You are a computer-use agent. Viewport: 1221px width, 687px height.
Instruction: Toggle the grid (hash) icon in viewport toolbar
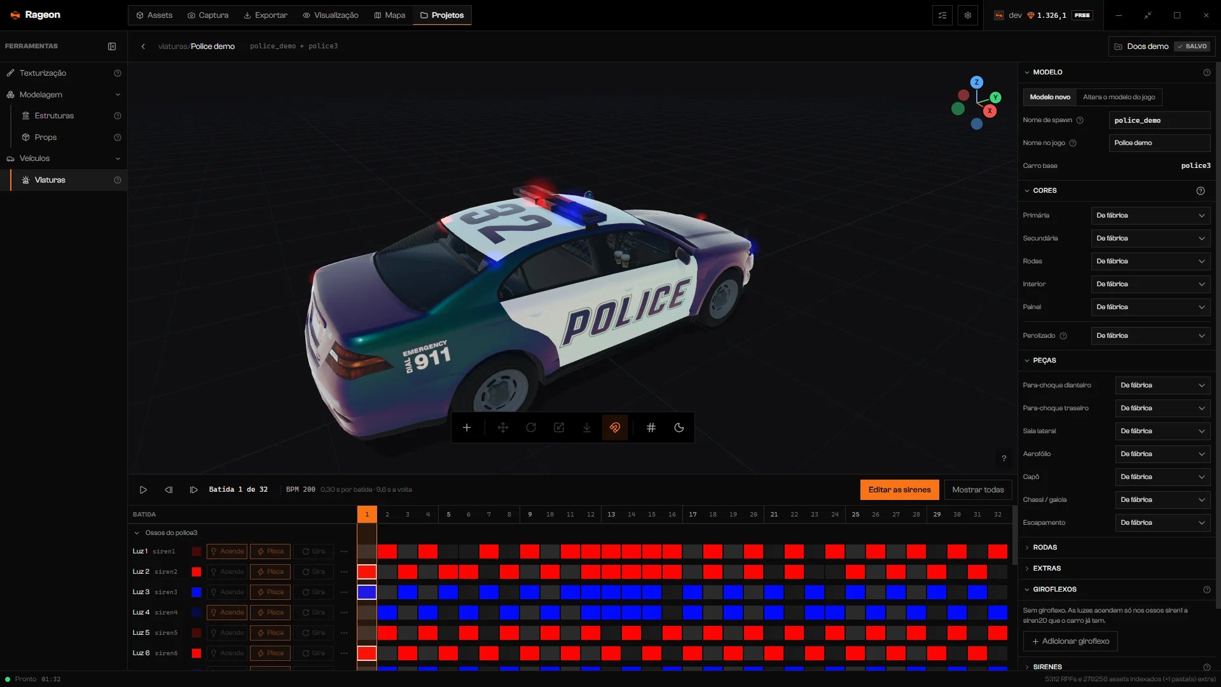tap(651, 427)
